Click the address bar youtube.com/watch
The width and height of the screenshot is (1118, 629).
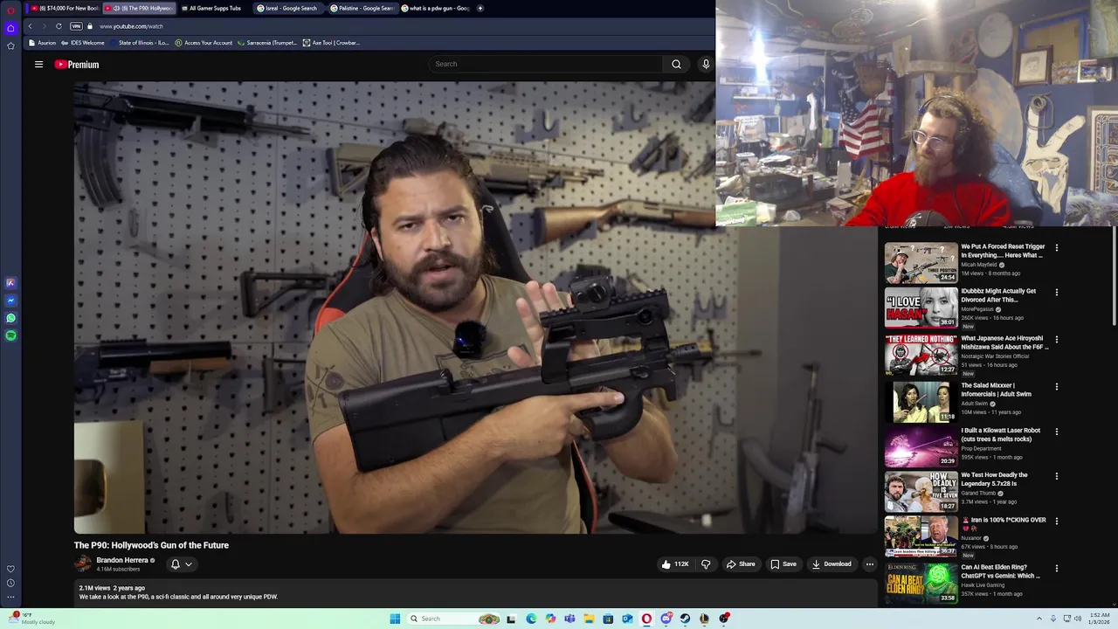click(131, 26)
